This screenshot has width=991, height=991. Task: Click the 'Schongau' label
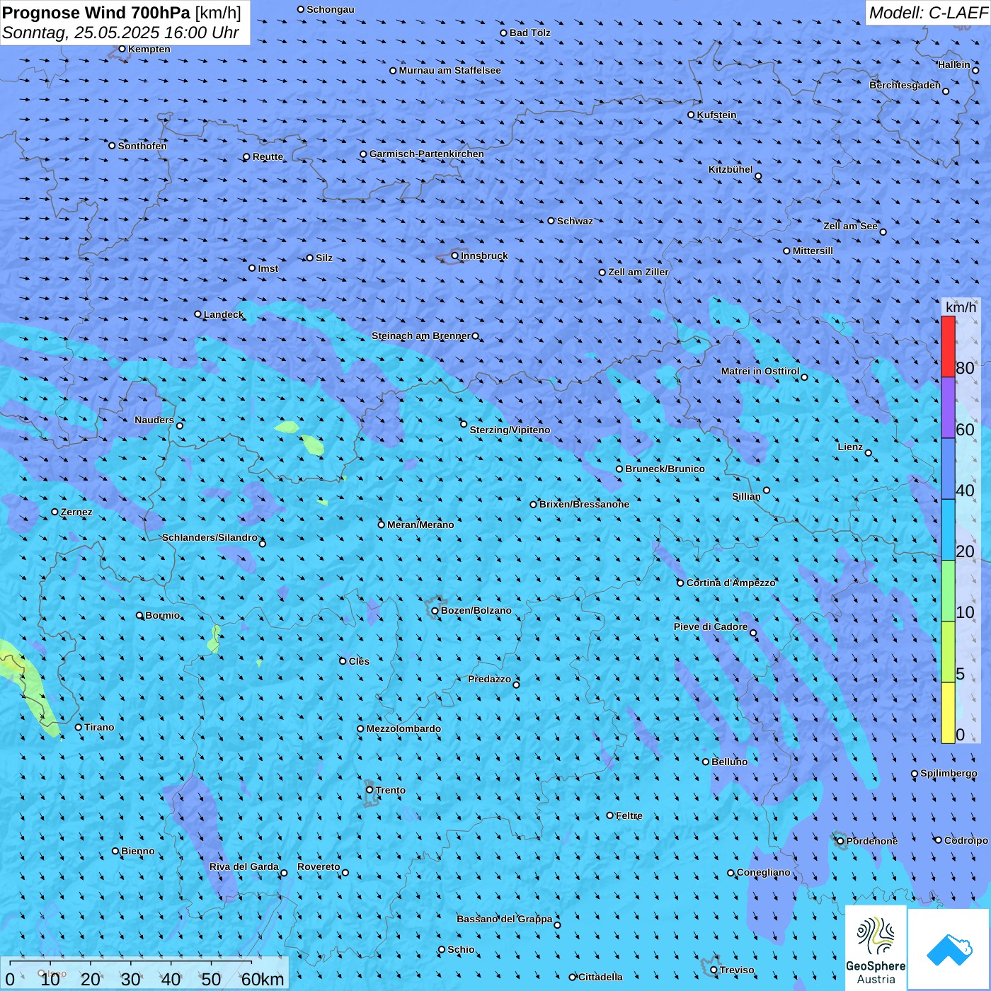click(x=331, y=9)
